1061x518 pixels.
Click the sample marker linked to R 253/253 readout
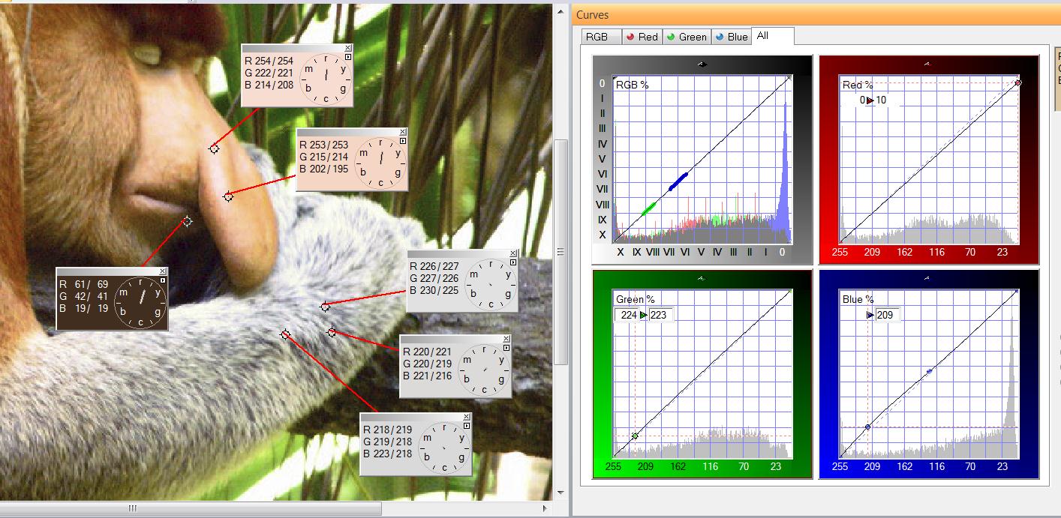(x=228, y=196)
